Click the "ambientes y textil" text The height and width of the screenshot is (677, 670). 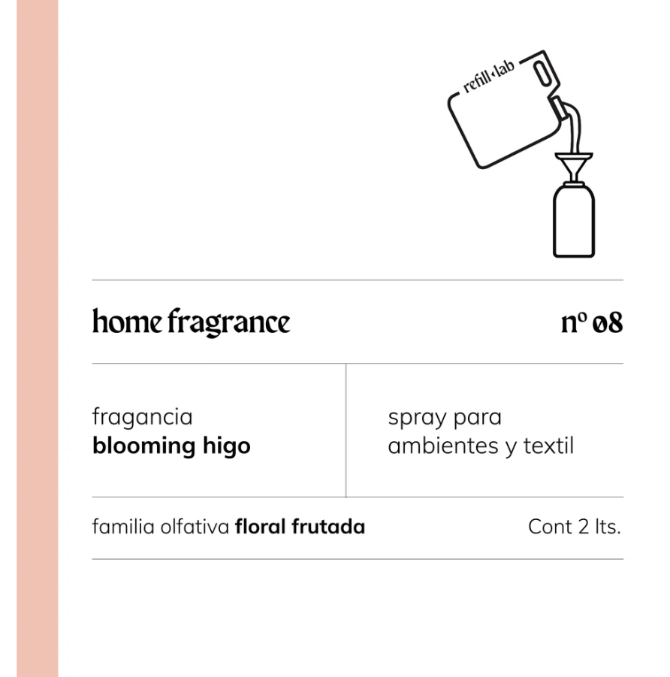pos(481,446)
